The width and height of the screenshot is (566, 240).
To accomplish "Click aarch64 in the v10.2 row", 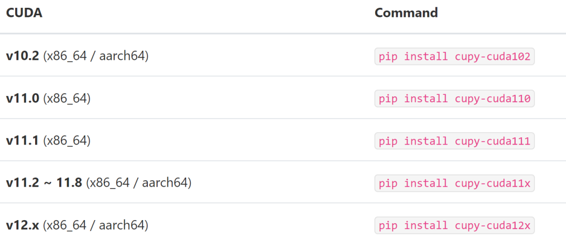I will click(x=123, y=56).
